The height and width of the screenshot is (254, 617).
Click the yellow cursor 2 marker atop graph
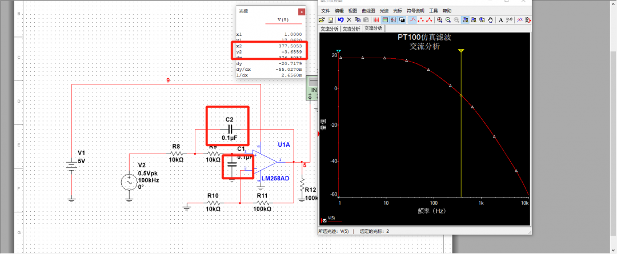click(461, 51)
